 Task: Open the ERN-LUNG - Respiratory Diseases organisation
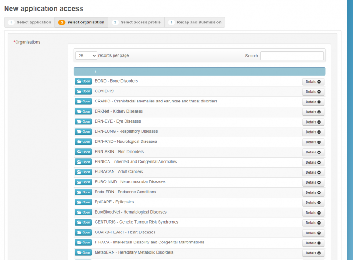83,131
